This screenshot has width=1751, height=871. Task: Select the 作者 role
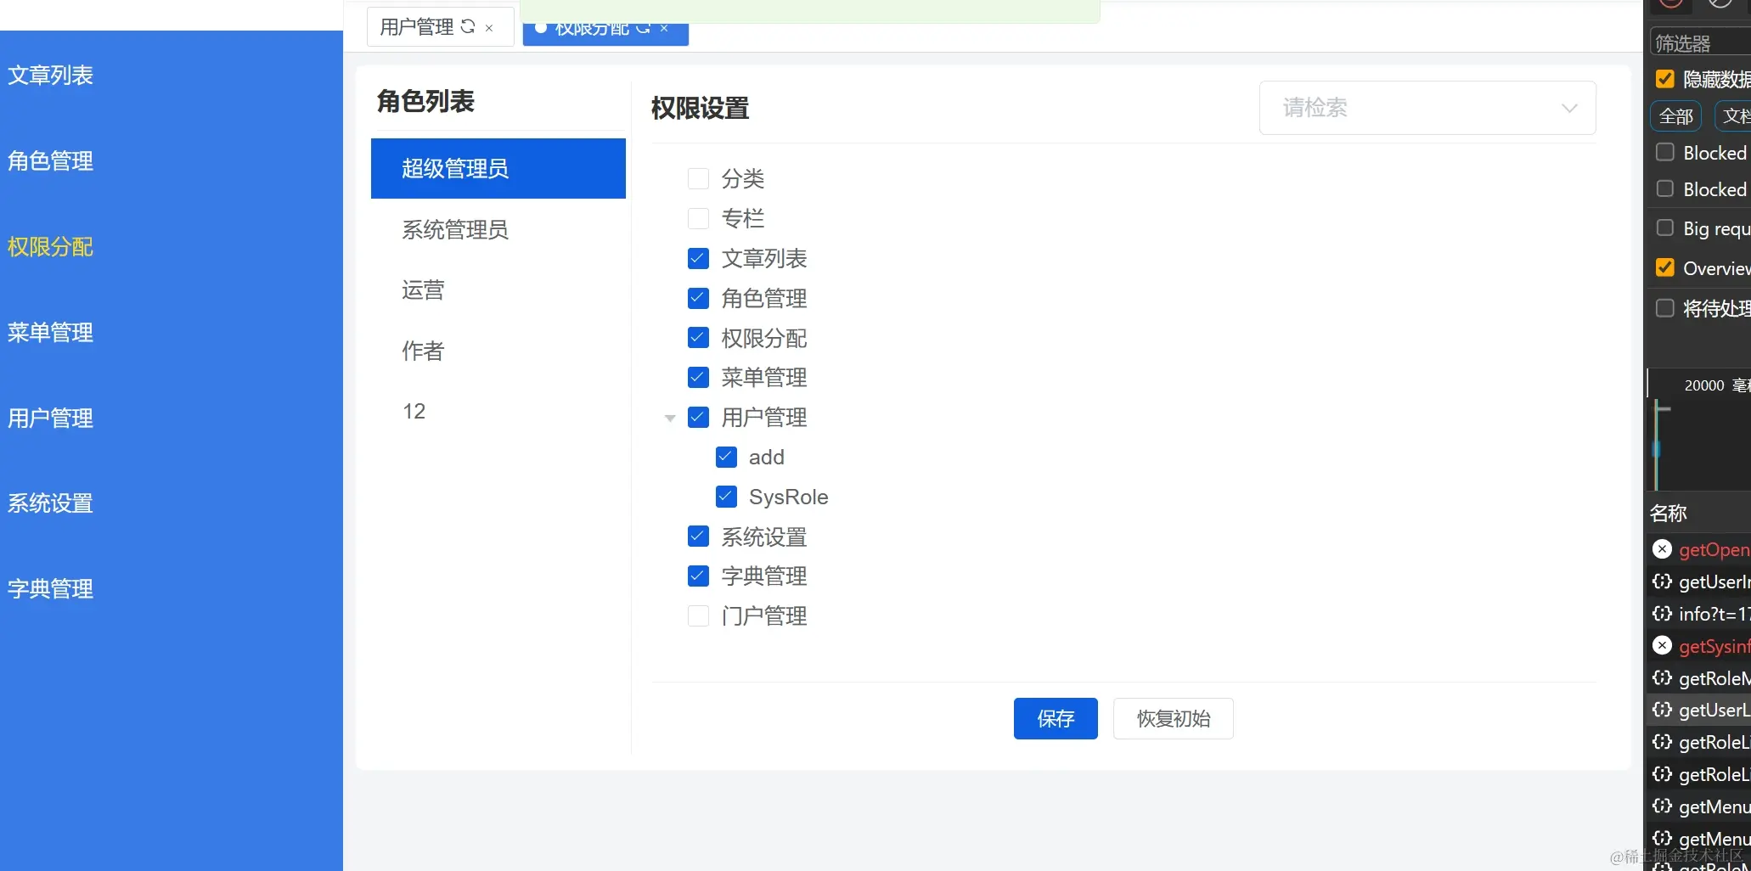point(498,351)
